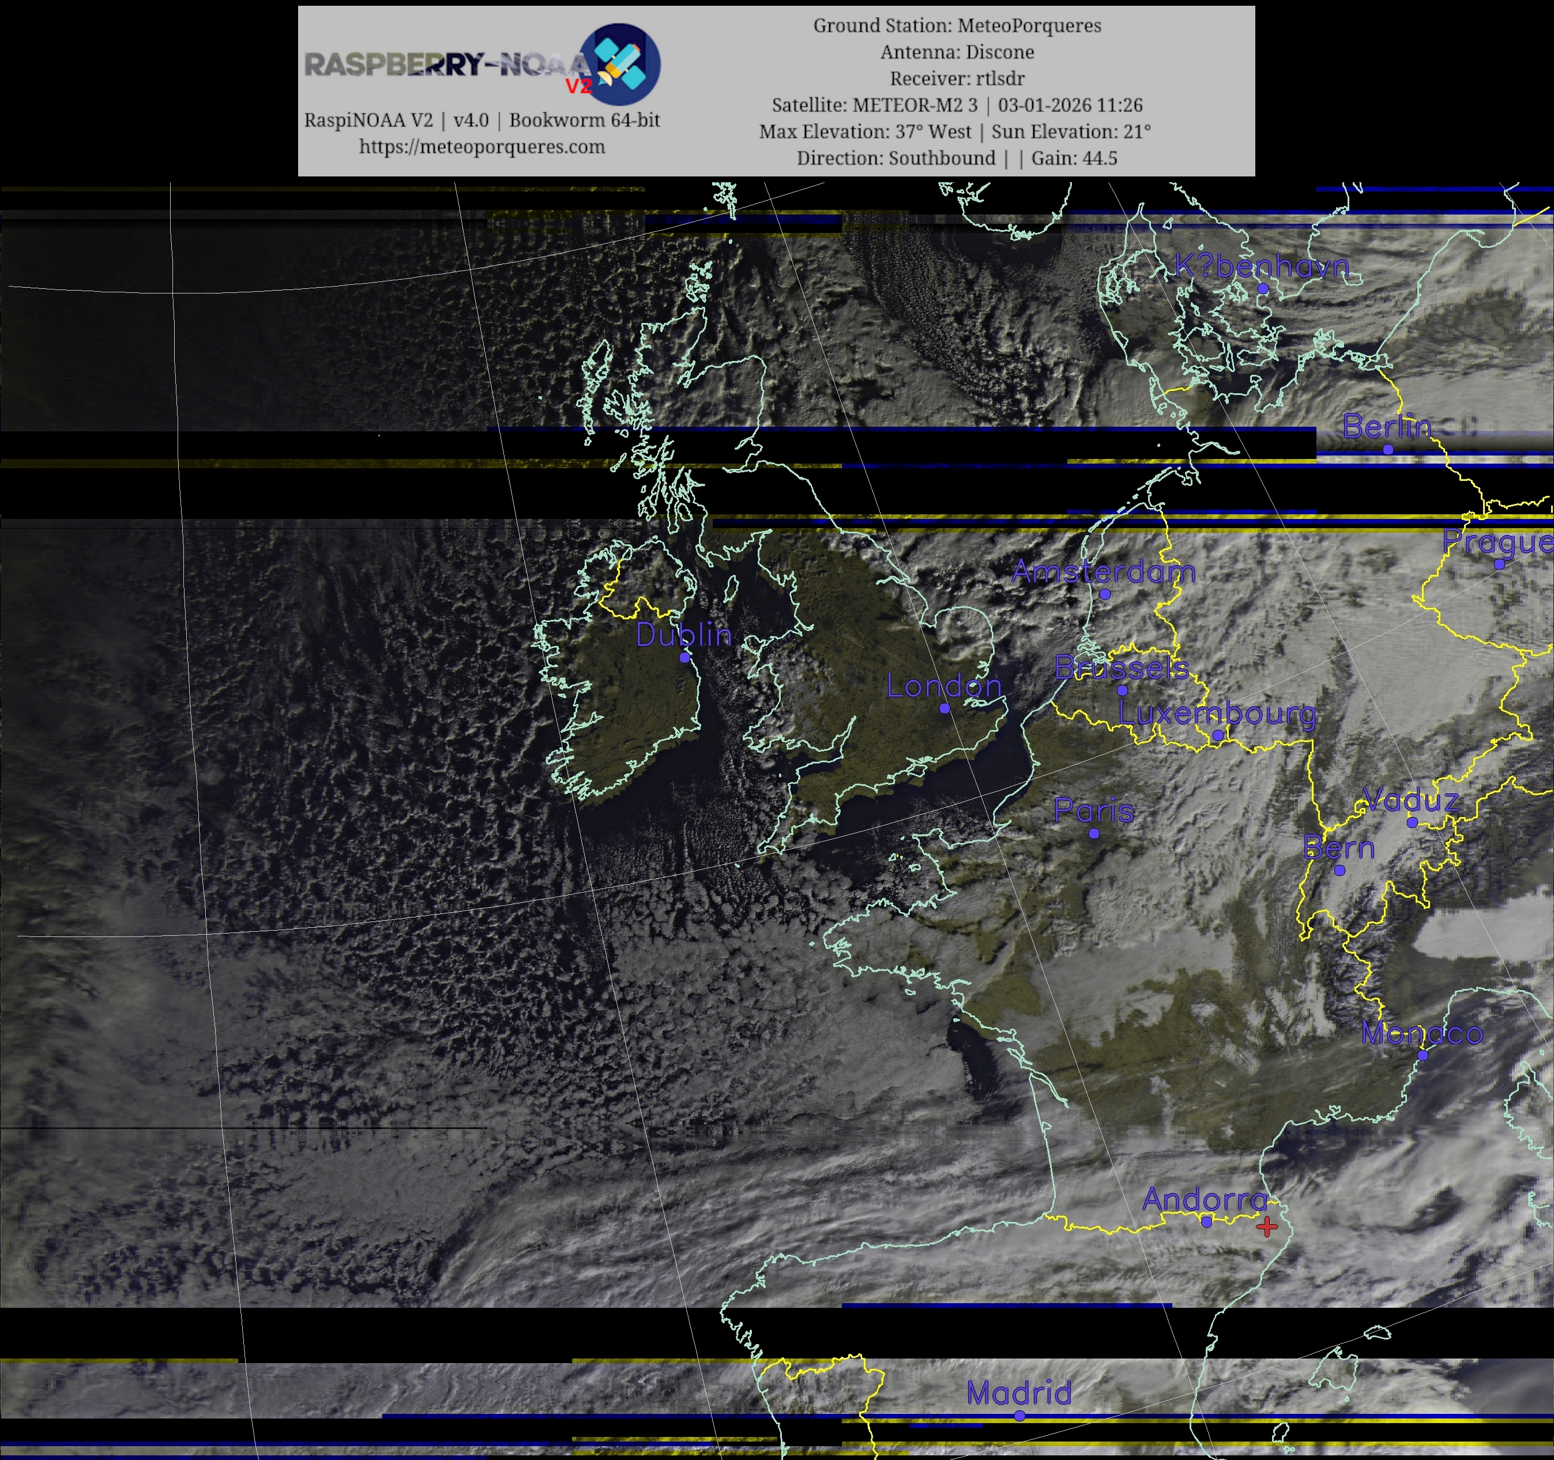The height and width of the screenshot is (1460, 1554).
Task: Click the RASPBERRY-NOAA title text
Action: [x=446, y=64]
